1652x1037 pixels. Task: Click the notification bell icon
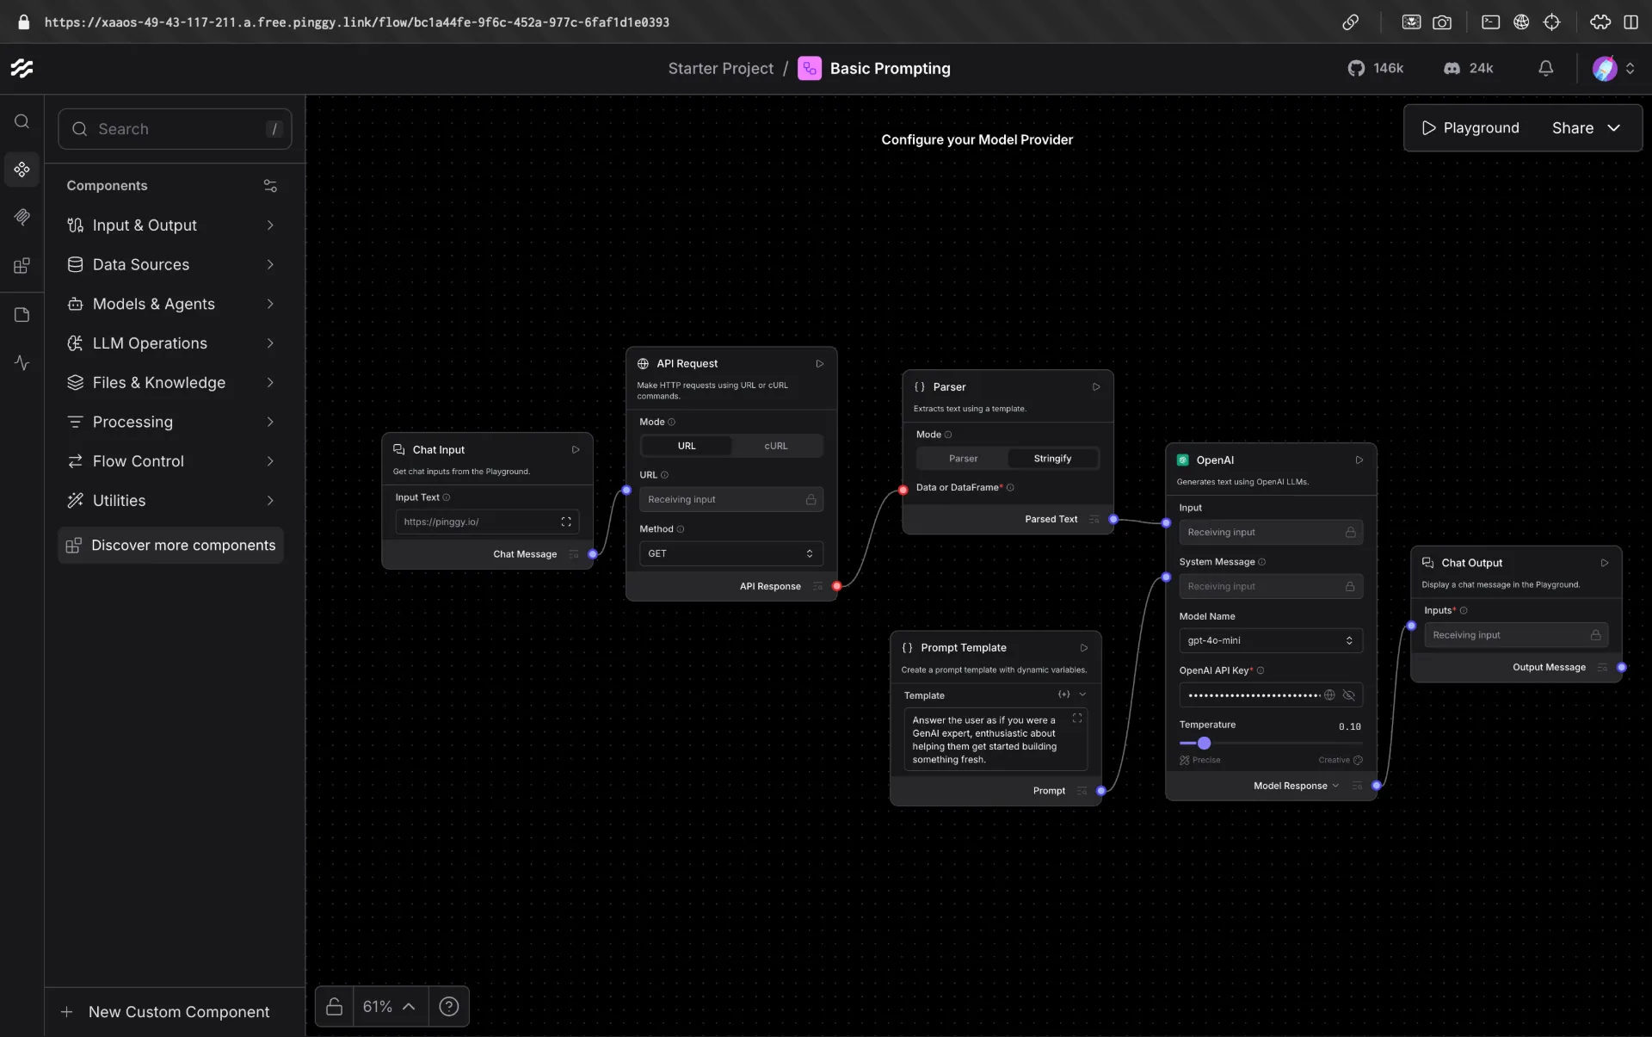(x=1544, y=68)
